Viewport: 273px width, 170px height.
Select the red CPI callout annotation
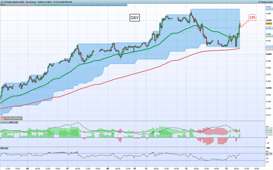tap(252, 17)
